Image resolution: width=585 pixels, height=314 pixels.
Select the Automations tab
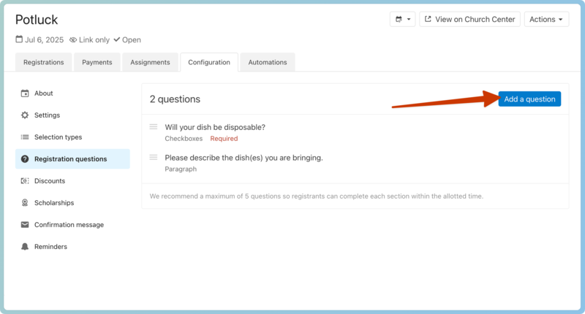point(267,63)
